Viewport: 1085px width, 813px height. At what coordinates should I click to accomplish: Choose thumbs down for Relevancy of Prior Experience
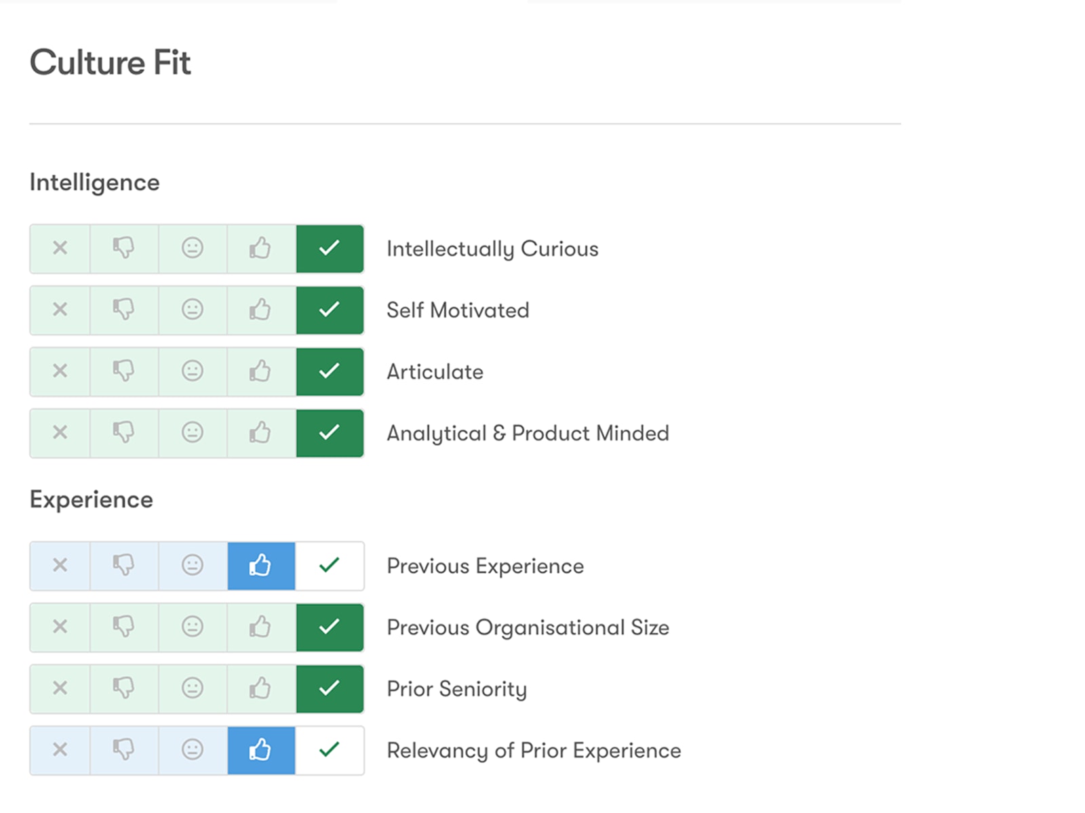coord(124,751)
